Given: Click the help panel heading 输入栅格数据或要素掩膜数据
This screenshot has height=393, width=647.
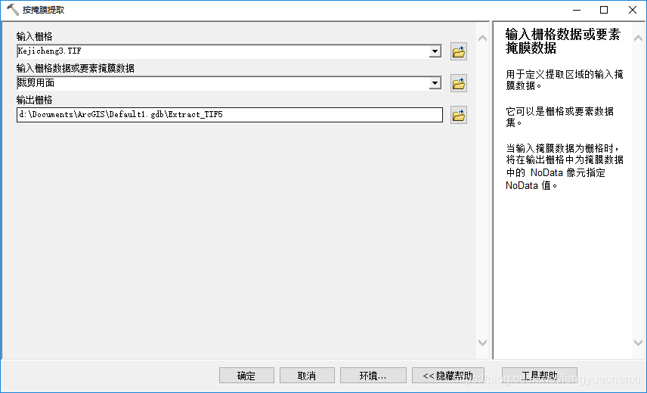Looking at the screenshot, I should (x=563, y=41).
